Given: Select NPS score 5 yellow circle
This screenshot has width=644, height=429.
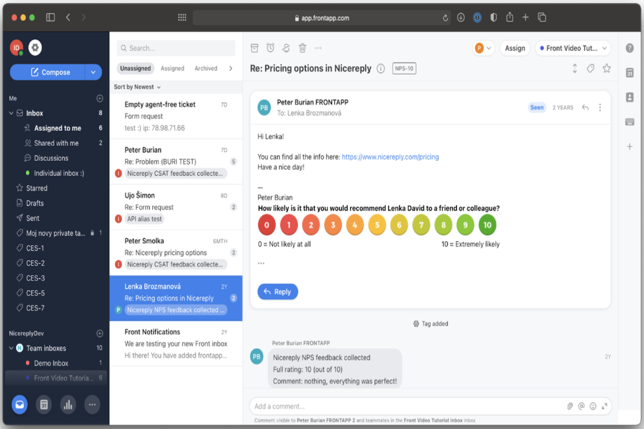Looking at the screenshot, I should click(x=377, y=225).
